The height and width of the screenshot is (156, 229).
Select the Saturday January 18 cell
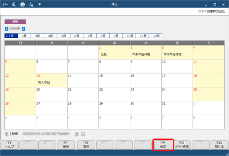pyautogui.click(x=209, y=80)
